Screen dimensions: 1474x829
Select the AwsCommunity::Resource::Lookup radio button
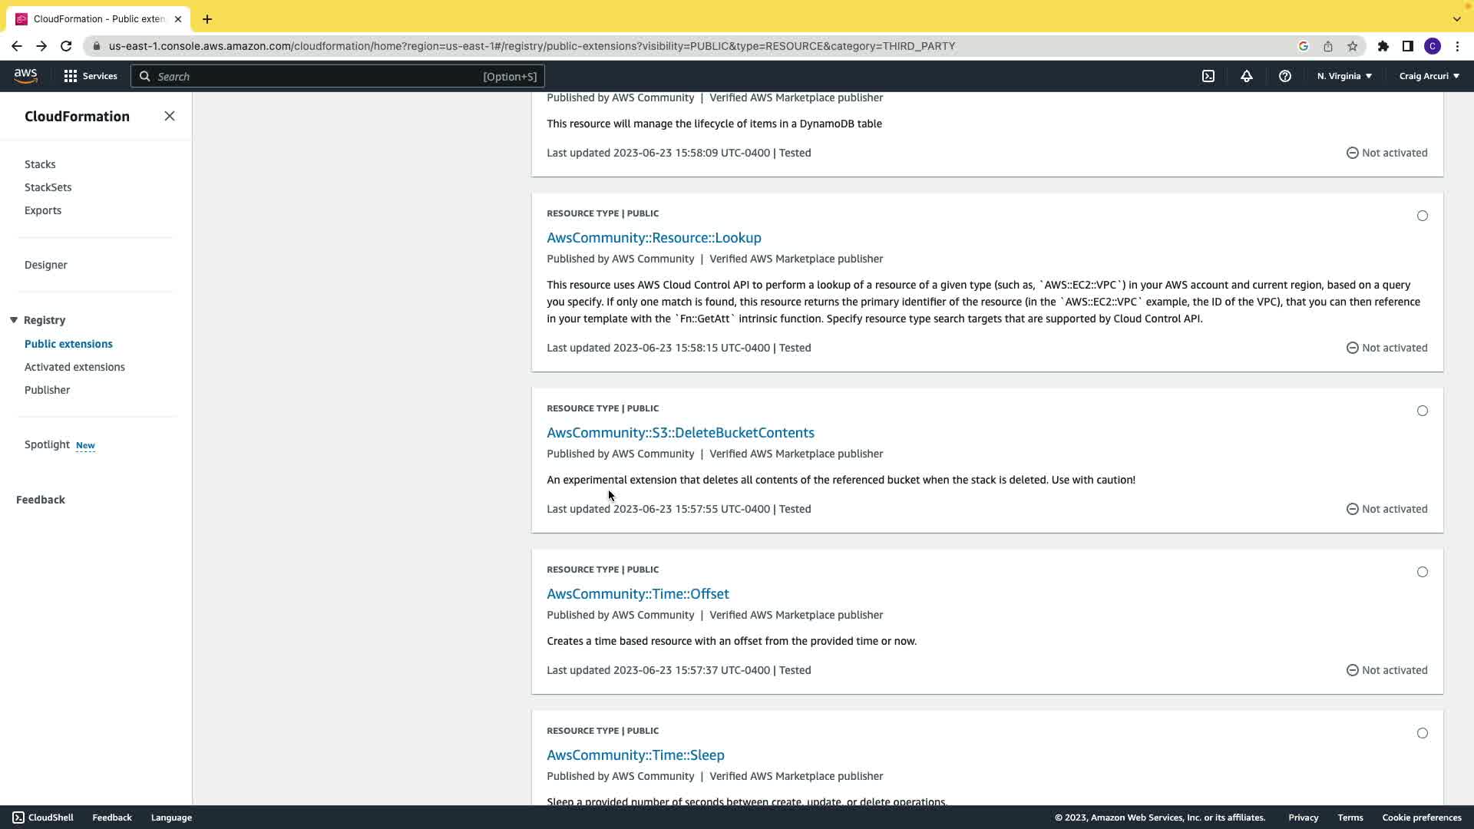click(x=1422, y=216)
